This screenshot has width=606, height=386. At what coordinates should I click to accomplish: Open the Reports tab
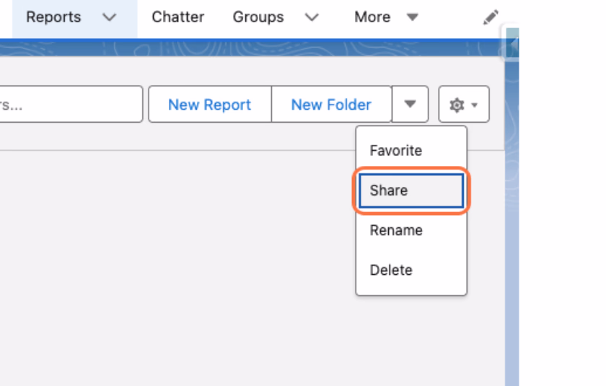pos(53,17)
